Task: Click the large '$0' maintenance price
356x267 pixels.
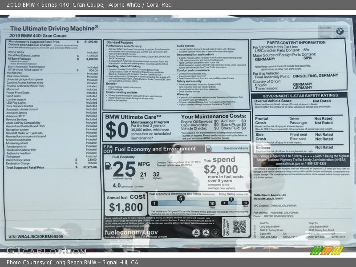Action: tap(117, 130)
